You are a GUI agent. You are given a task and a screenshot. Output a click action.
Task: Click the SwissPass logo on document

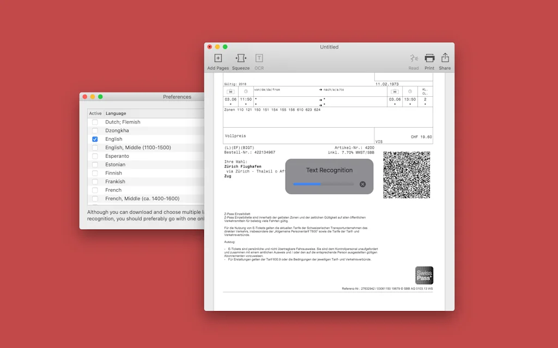pyautogui.click(x=424, y=275)
